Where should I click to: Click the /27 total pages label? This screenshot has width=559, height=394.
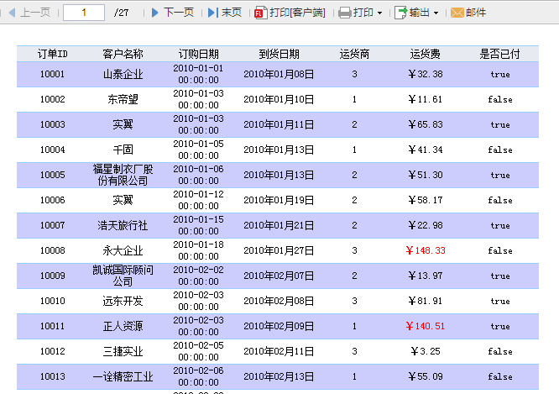point(121,13)
